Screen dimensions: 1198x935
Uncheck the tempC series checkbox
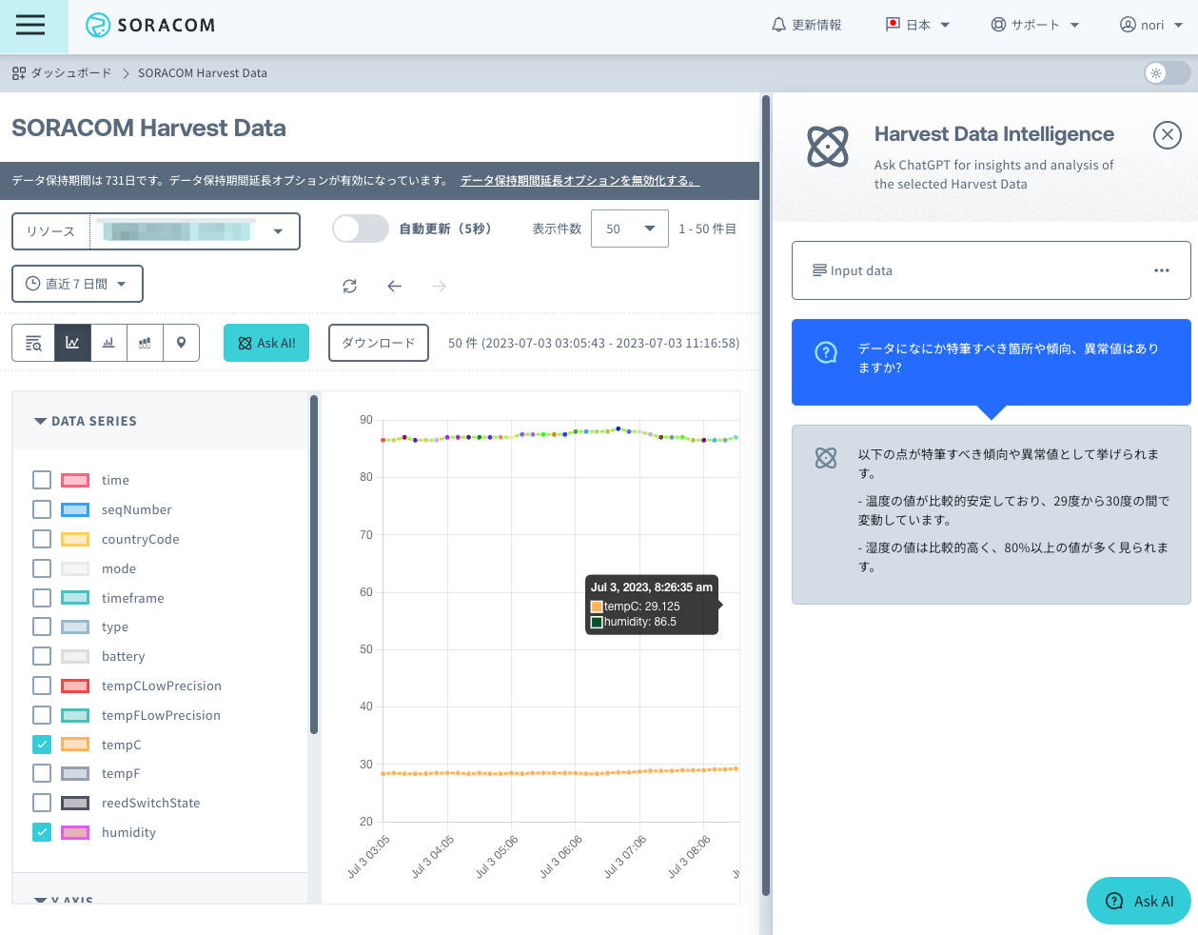click(42, 745)
